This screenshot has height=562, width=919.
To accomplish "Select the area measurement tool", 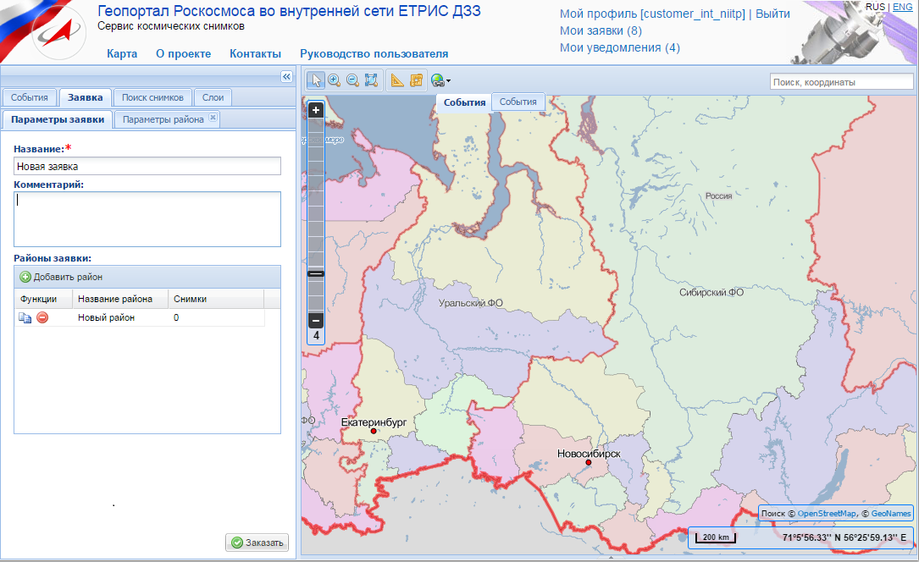I will (416, 80).
